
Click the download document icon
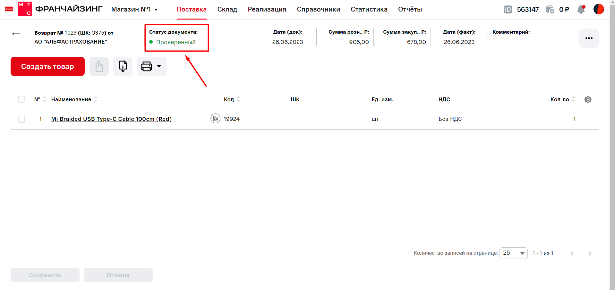tap(123, 66)
